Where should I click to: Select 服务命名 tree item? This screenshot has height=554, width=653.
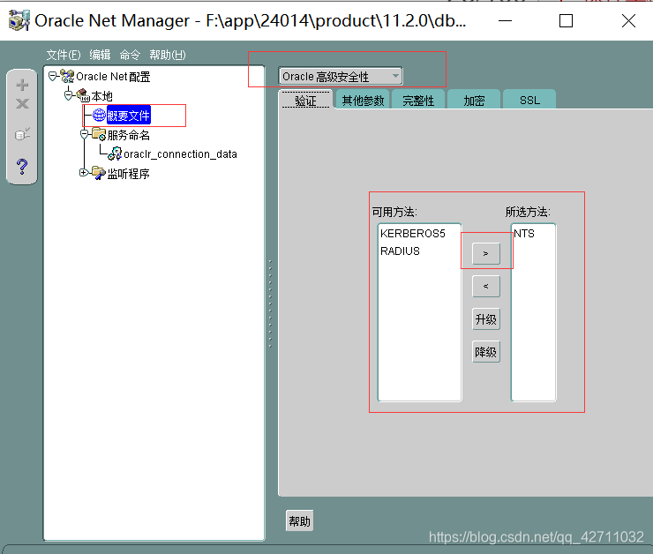[128, 135]
